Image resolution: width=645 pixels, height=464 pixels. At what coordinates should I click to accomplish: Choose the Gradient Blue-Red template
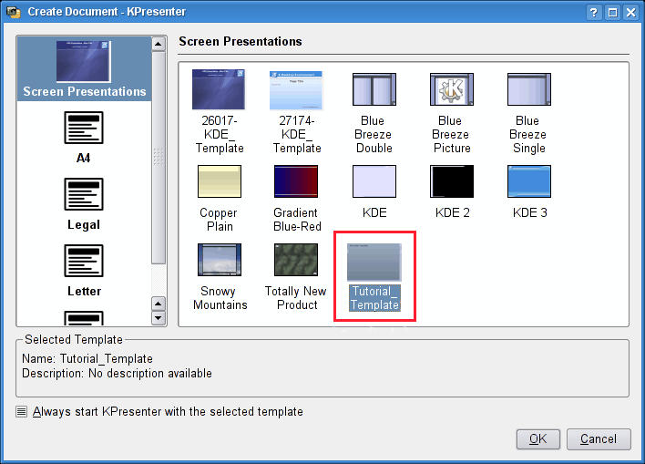coord(297,181)
